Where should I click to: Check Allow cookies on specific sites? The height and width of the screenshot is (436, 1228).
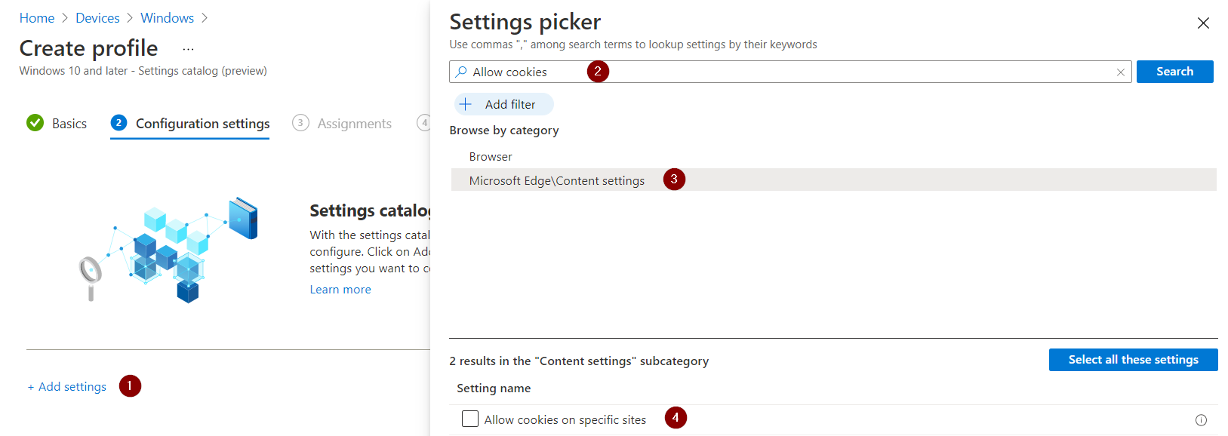[x=470, y=419]
